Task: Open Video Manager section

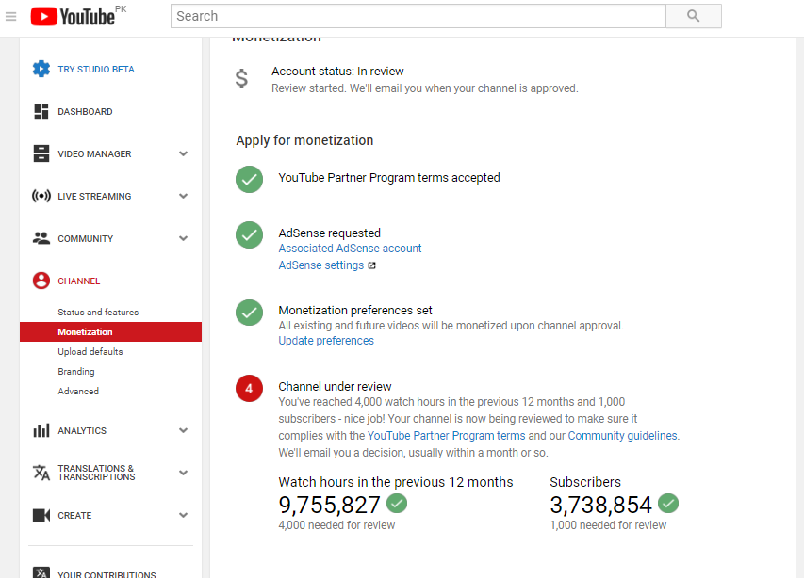Action: click(94, 154)
